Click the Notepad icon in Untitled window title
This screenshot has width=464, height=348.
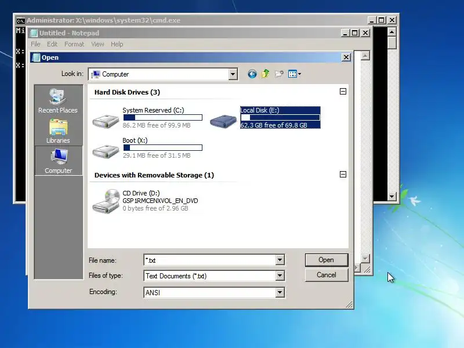34,33
